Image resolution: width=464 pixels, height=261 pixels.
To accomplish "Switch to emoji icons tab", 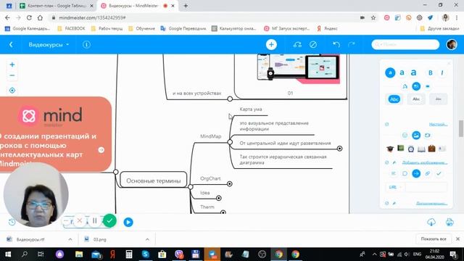I will (405, 136).
